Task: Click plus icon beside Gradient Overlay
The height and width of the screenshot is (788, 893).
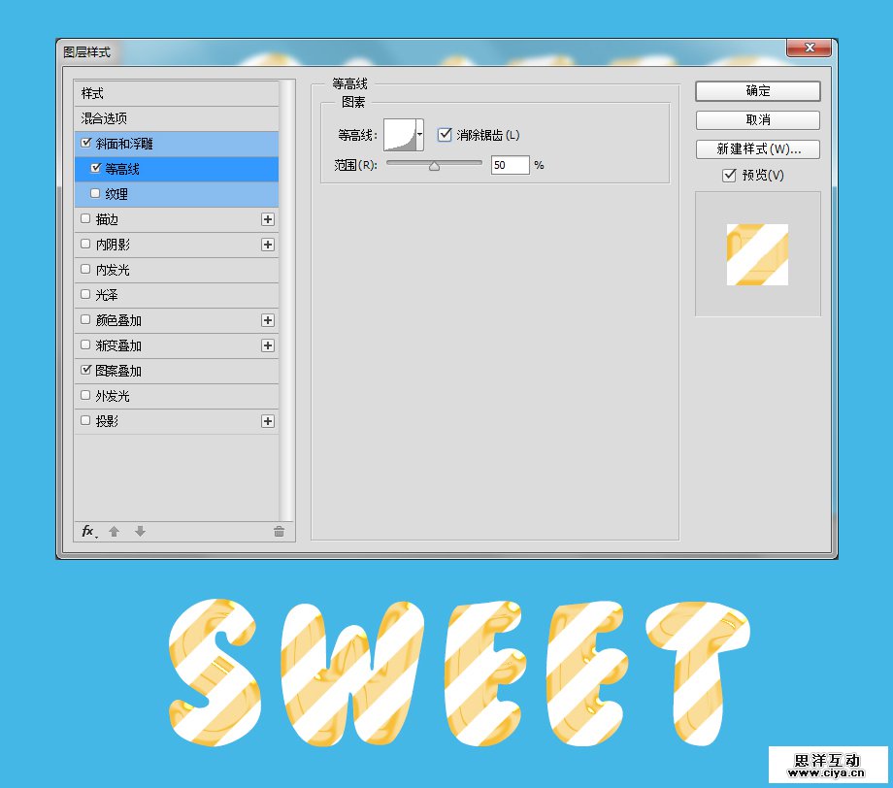Action: click(x=268, y=345)
